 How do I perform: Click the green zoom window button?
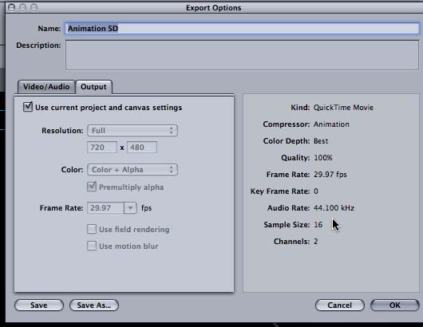[34, 7]
